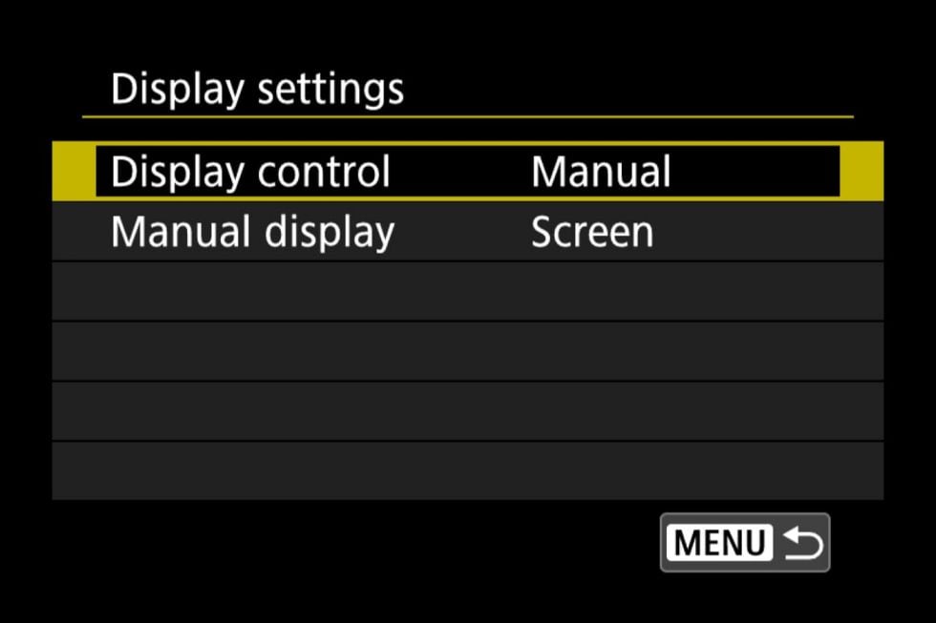The image size is (936, 623).
Task: Tap the white MENU label box
Action: pos(719,543)
